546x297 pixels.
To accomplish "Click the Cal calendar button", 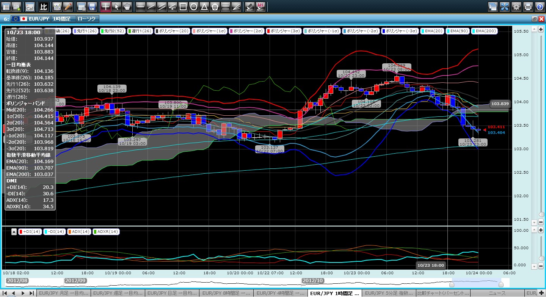I will pos(30,6).
